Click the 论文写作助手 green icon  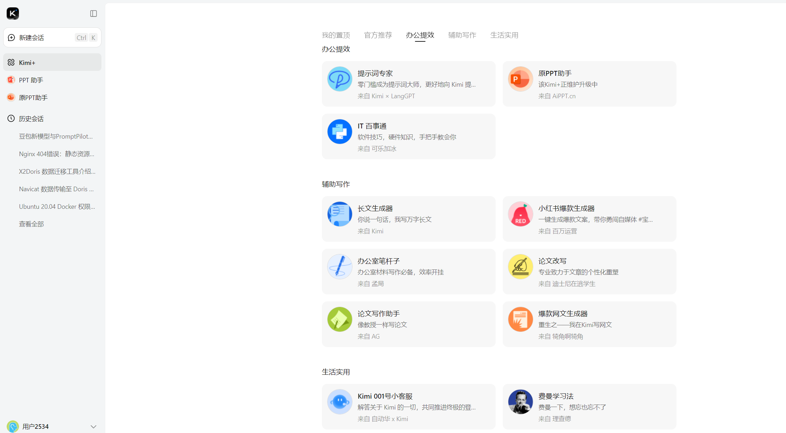tap(339, 319)
